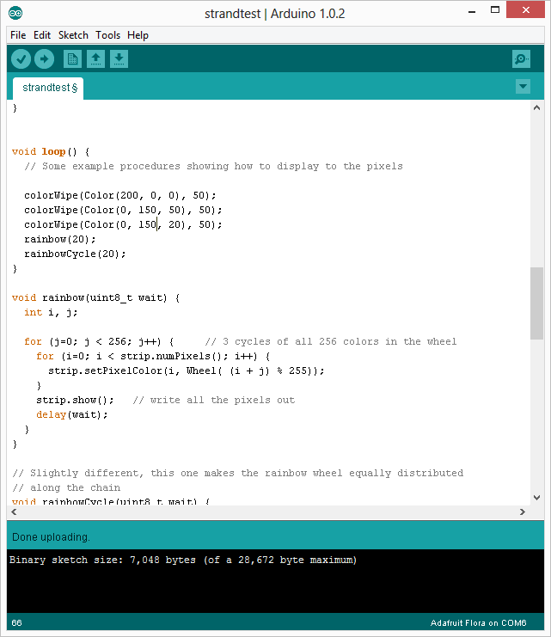Save the sketch with the Save icon

(x=119, y=59)
